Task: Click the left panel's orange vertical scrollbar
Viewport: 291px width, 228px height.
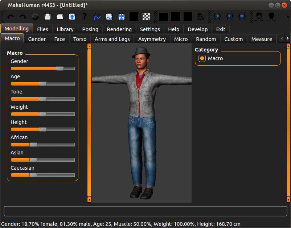Action: [89, 123]
